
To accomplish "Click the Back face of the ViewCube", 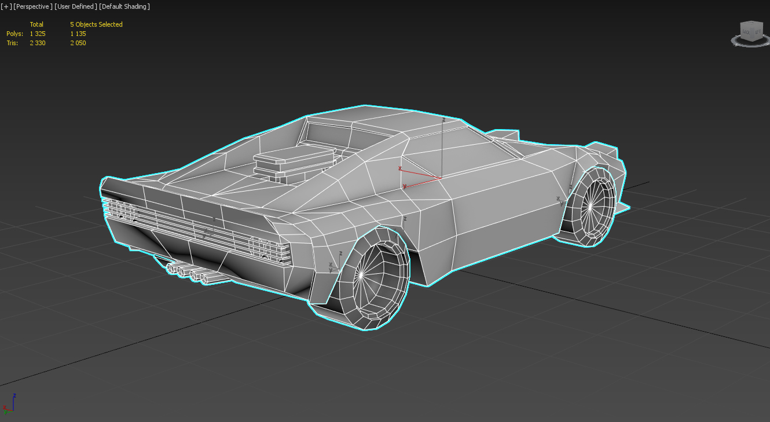I will 746,32.
